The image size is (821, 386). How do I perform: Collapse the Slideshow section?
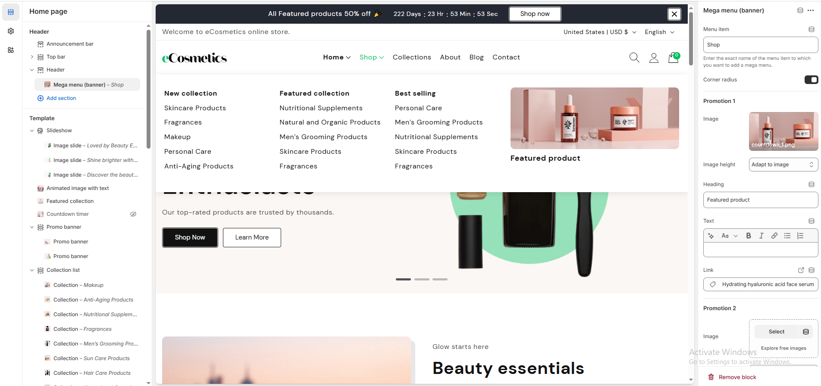point(32,131)
